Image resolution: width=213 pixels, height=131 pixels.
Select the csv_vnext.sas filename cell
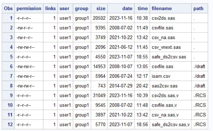pos(166,47)
